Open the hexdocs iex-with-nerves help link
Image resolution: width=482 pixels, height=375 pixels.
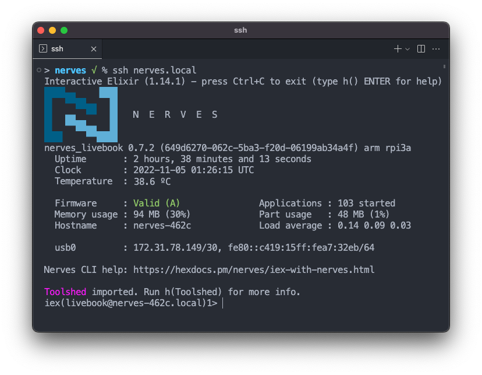254,270
